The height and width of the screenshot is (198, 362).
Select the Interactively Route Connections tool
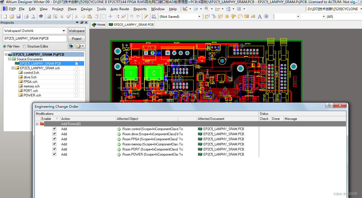click(207, 16)
